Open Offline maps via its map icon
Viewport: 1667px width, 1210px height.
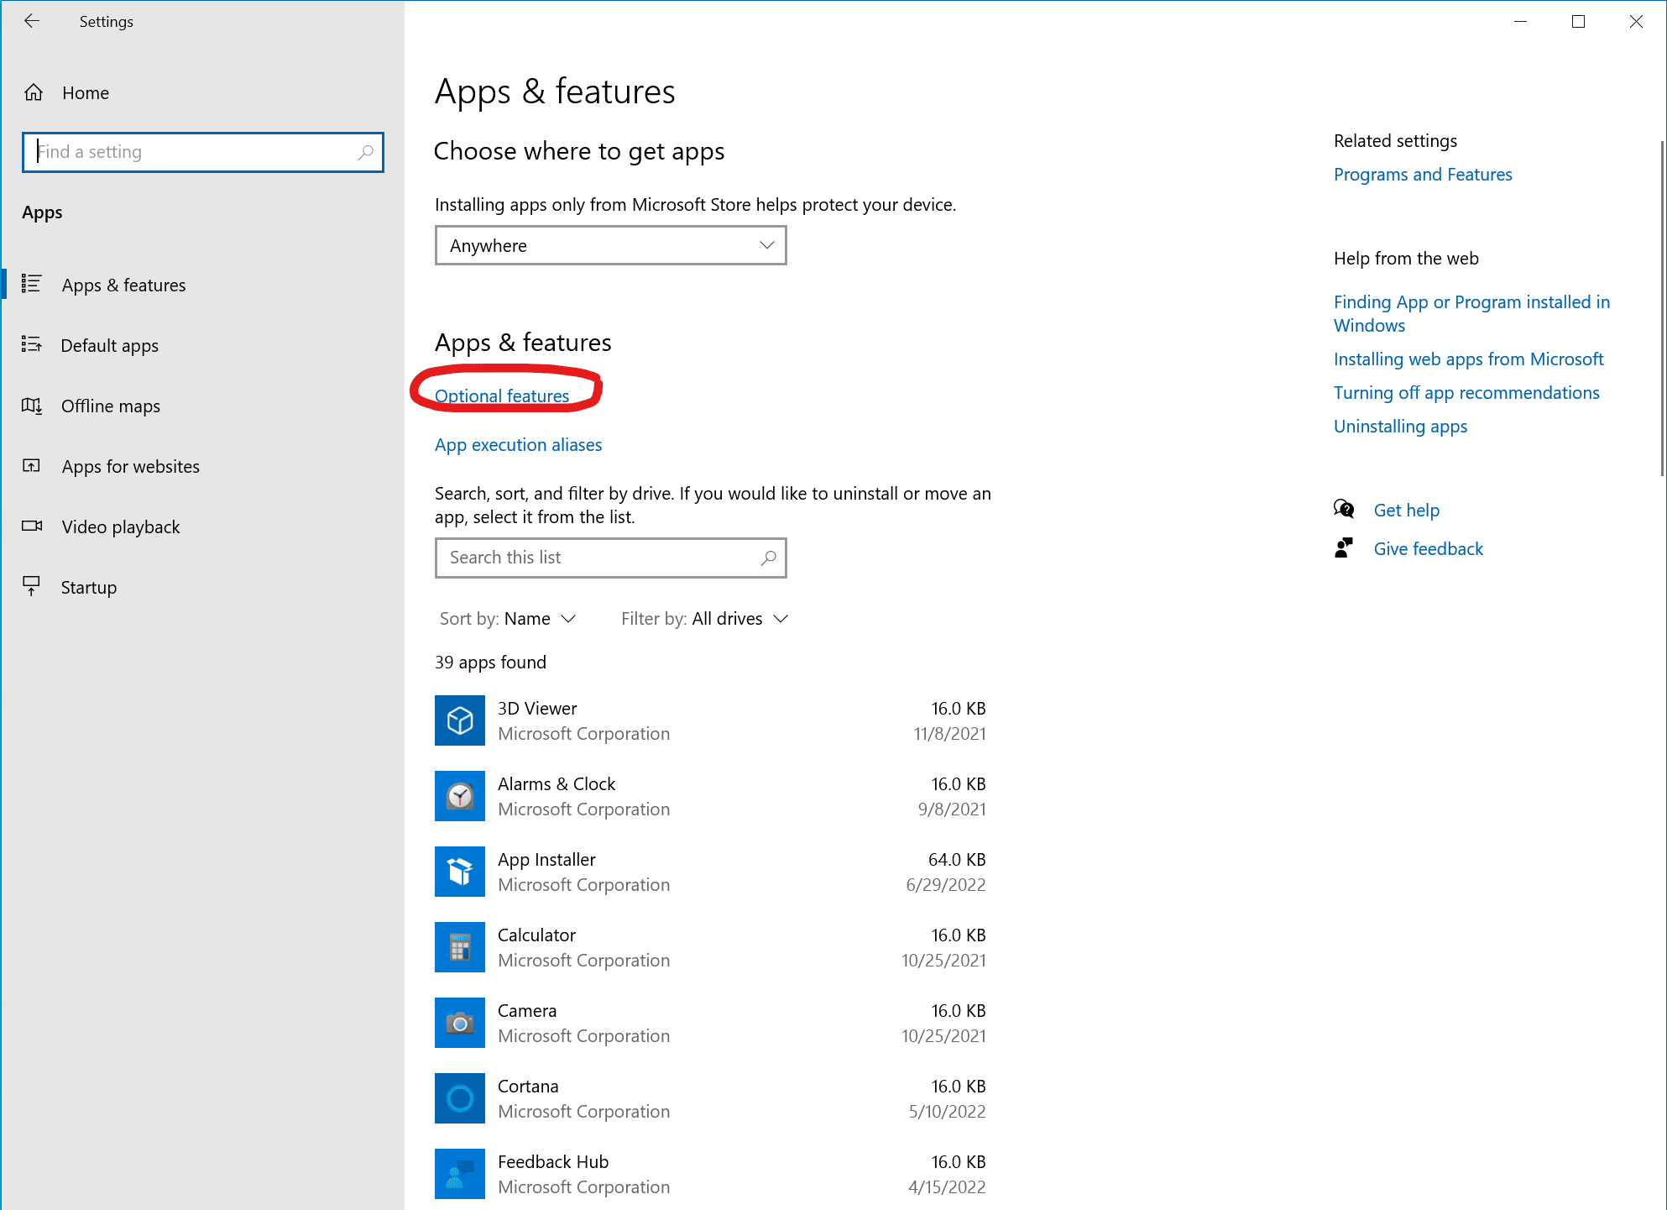pyautogui.click(x=32, y=406)
